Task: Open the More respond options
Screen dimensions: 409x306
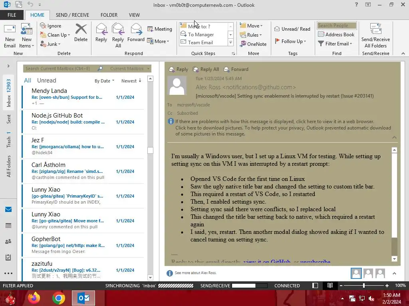Action: pyautogui.click(x=158, y=41)
